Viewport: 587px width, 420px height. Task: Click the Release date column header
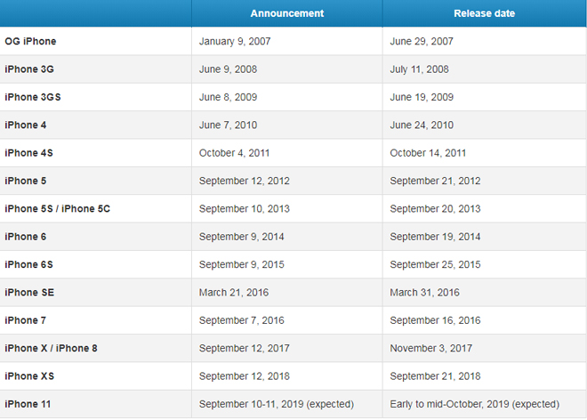484,13
